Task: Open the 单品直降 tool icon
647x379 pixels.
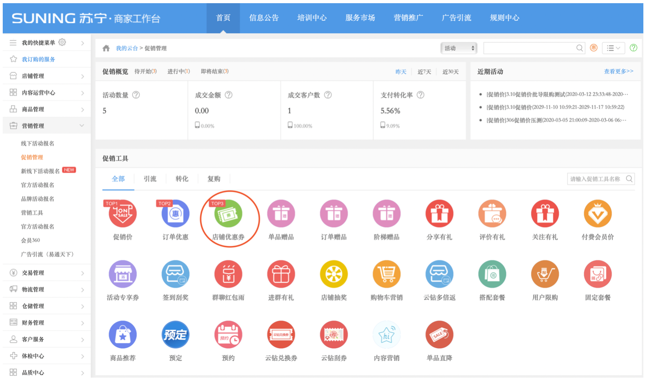Action: pyautogui.click(x=440, y=334)
